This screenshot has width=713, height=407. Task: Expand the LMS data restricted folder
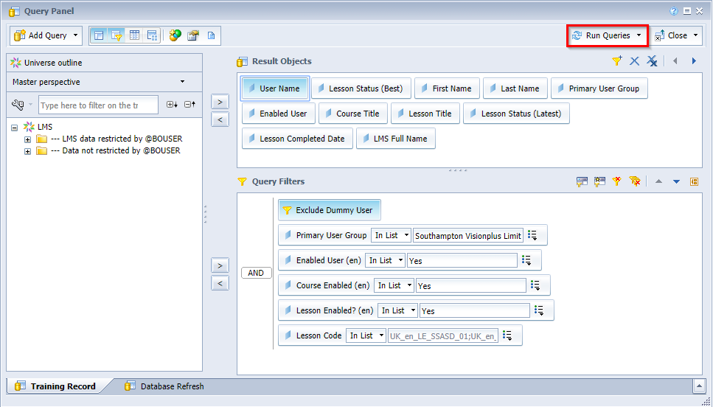pyautogui.click(x=28, y=139)
